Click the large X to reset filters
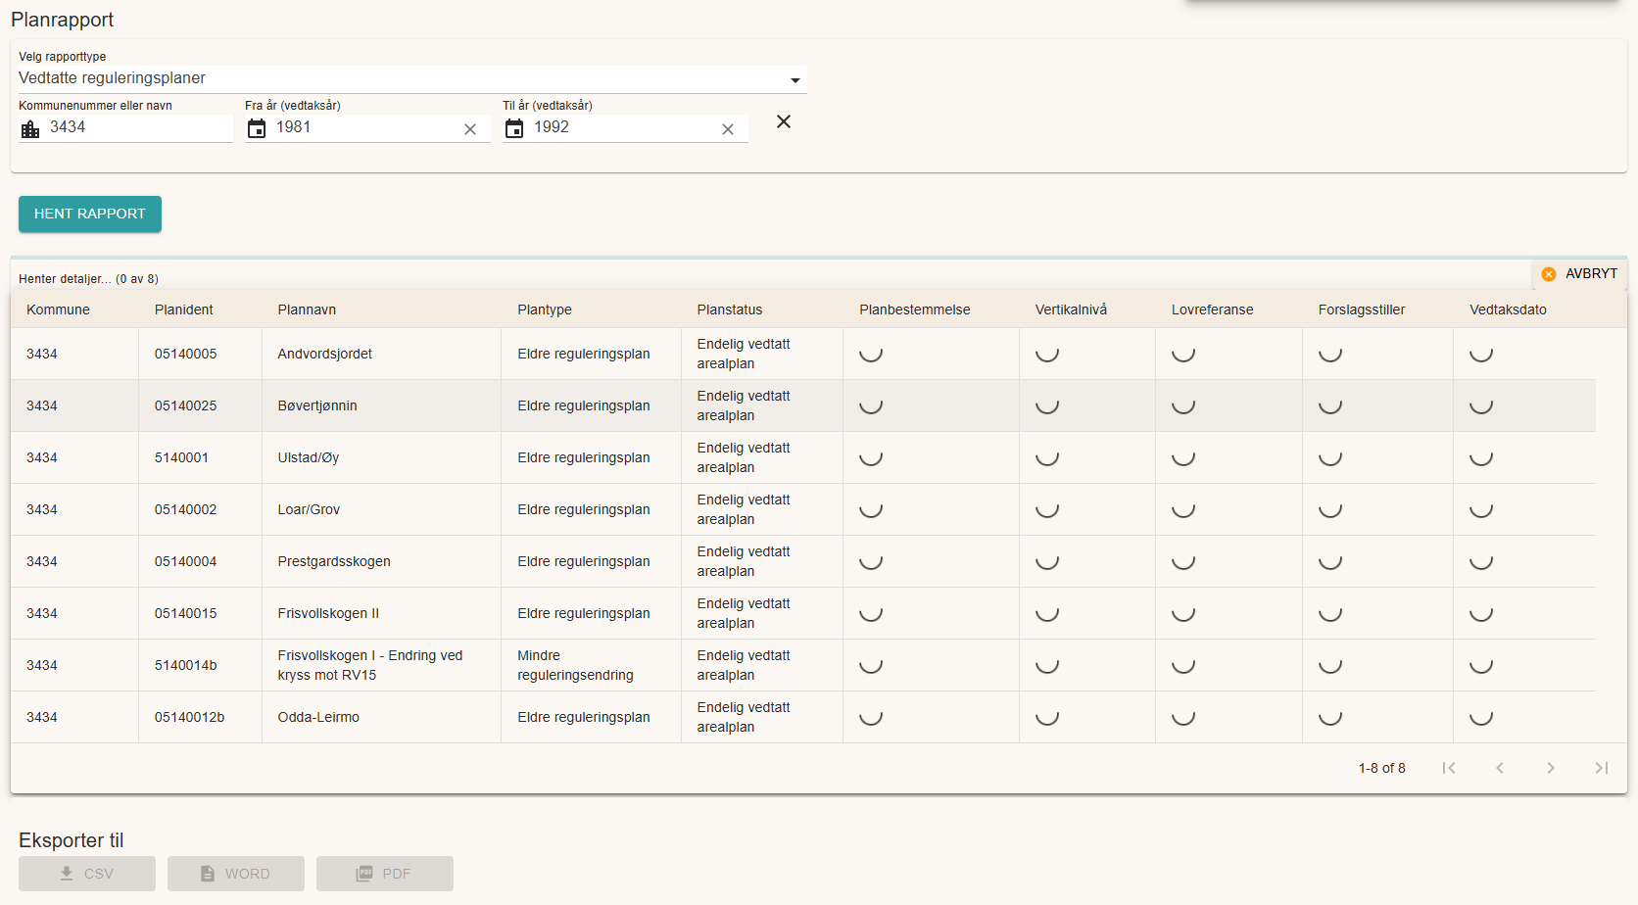The height and width of the screenshot is (905, 1638). click(x=784, y=121)
